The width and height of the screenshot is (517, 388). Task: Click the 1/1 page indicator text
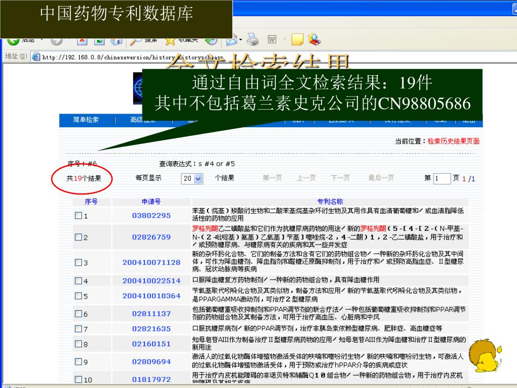tap(469, 179)
